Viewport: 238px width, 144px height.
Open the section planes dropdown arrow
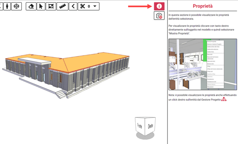(95, 6)
